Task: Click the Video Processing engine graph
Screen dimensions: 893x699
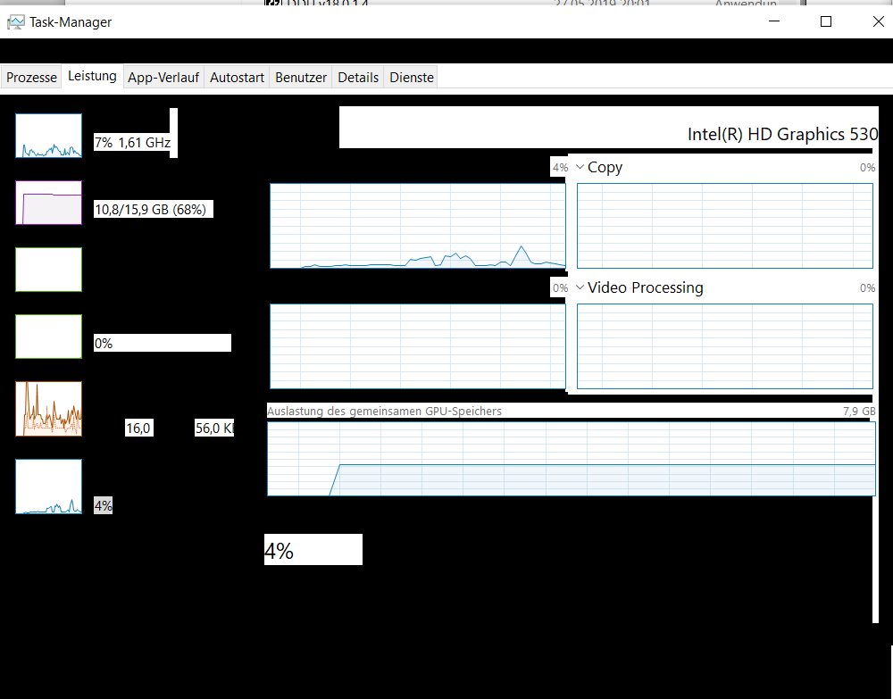Action: click(x=725, y=346)
